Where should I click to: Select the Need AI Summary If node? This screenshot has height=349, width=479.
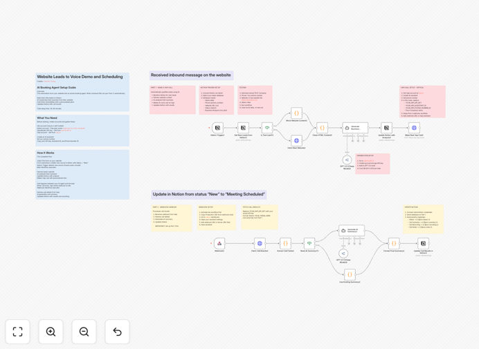[x=309, y=243]
